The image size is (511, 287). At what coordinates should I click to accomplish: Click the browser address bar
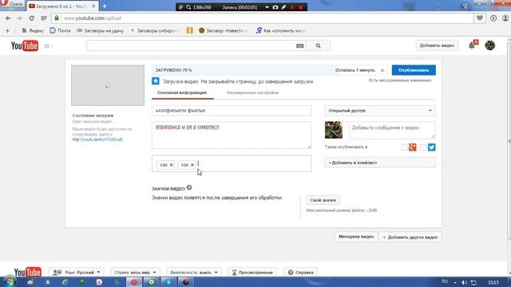click(x=263, y=18)
